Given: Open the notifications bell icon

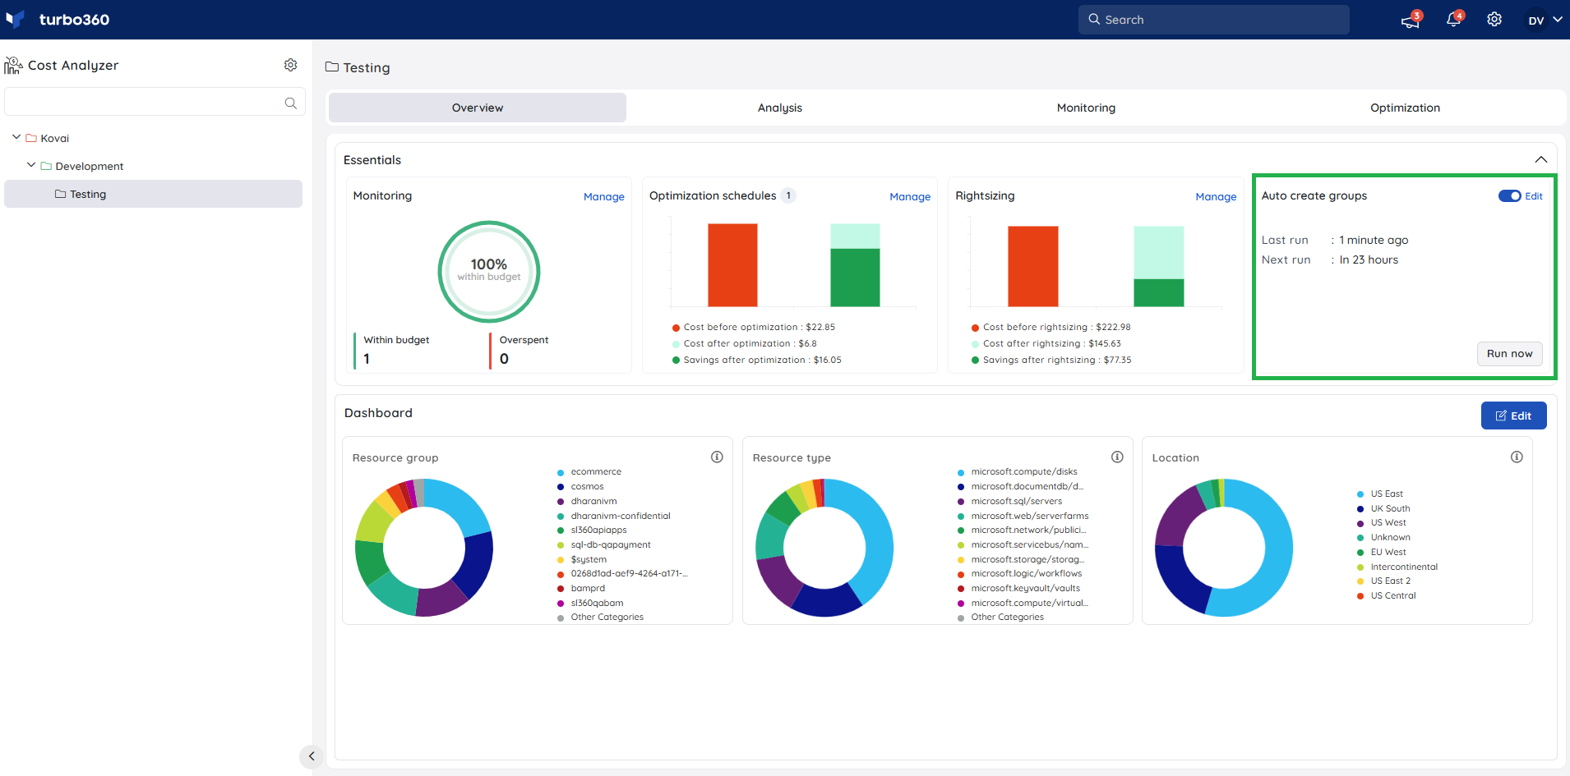Looking at the screenshot, I should [x=1453, y=20].
